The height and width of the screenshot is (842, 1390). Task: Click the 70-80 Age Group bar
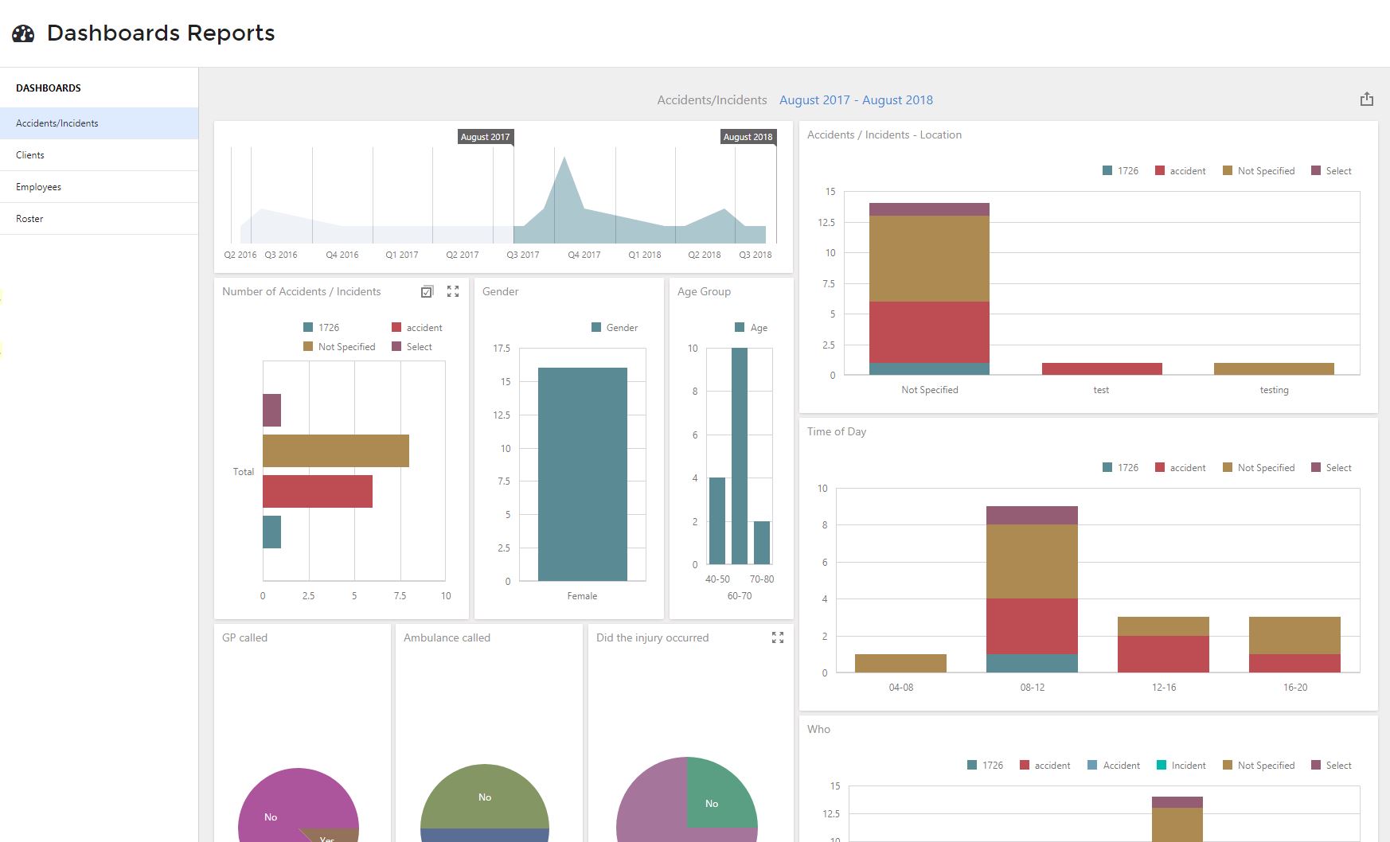(762, 543)
